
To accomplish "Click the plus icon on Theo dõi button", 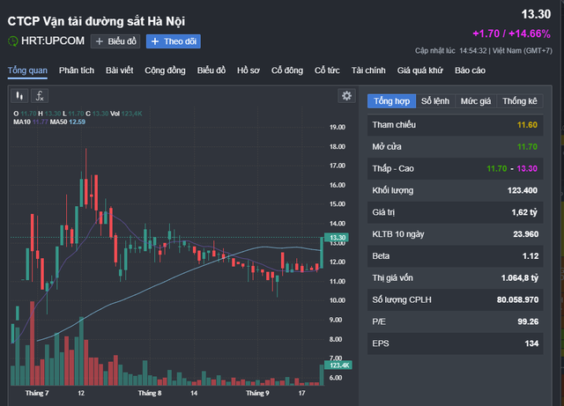I will point(155,41).
